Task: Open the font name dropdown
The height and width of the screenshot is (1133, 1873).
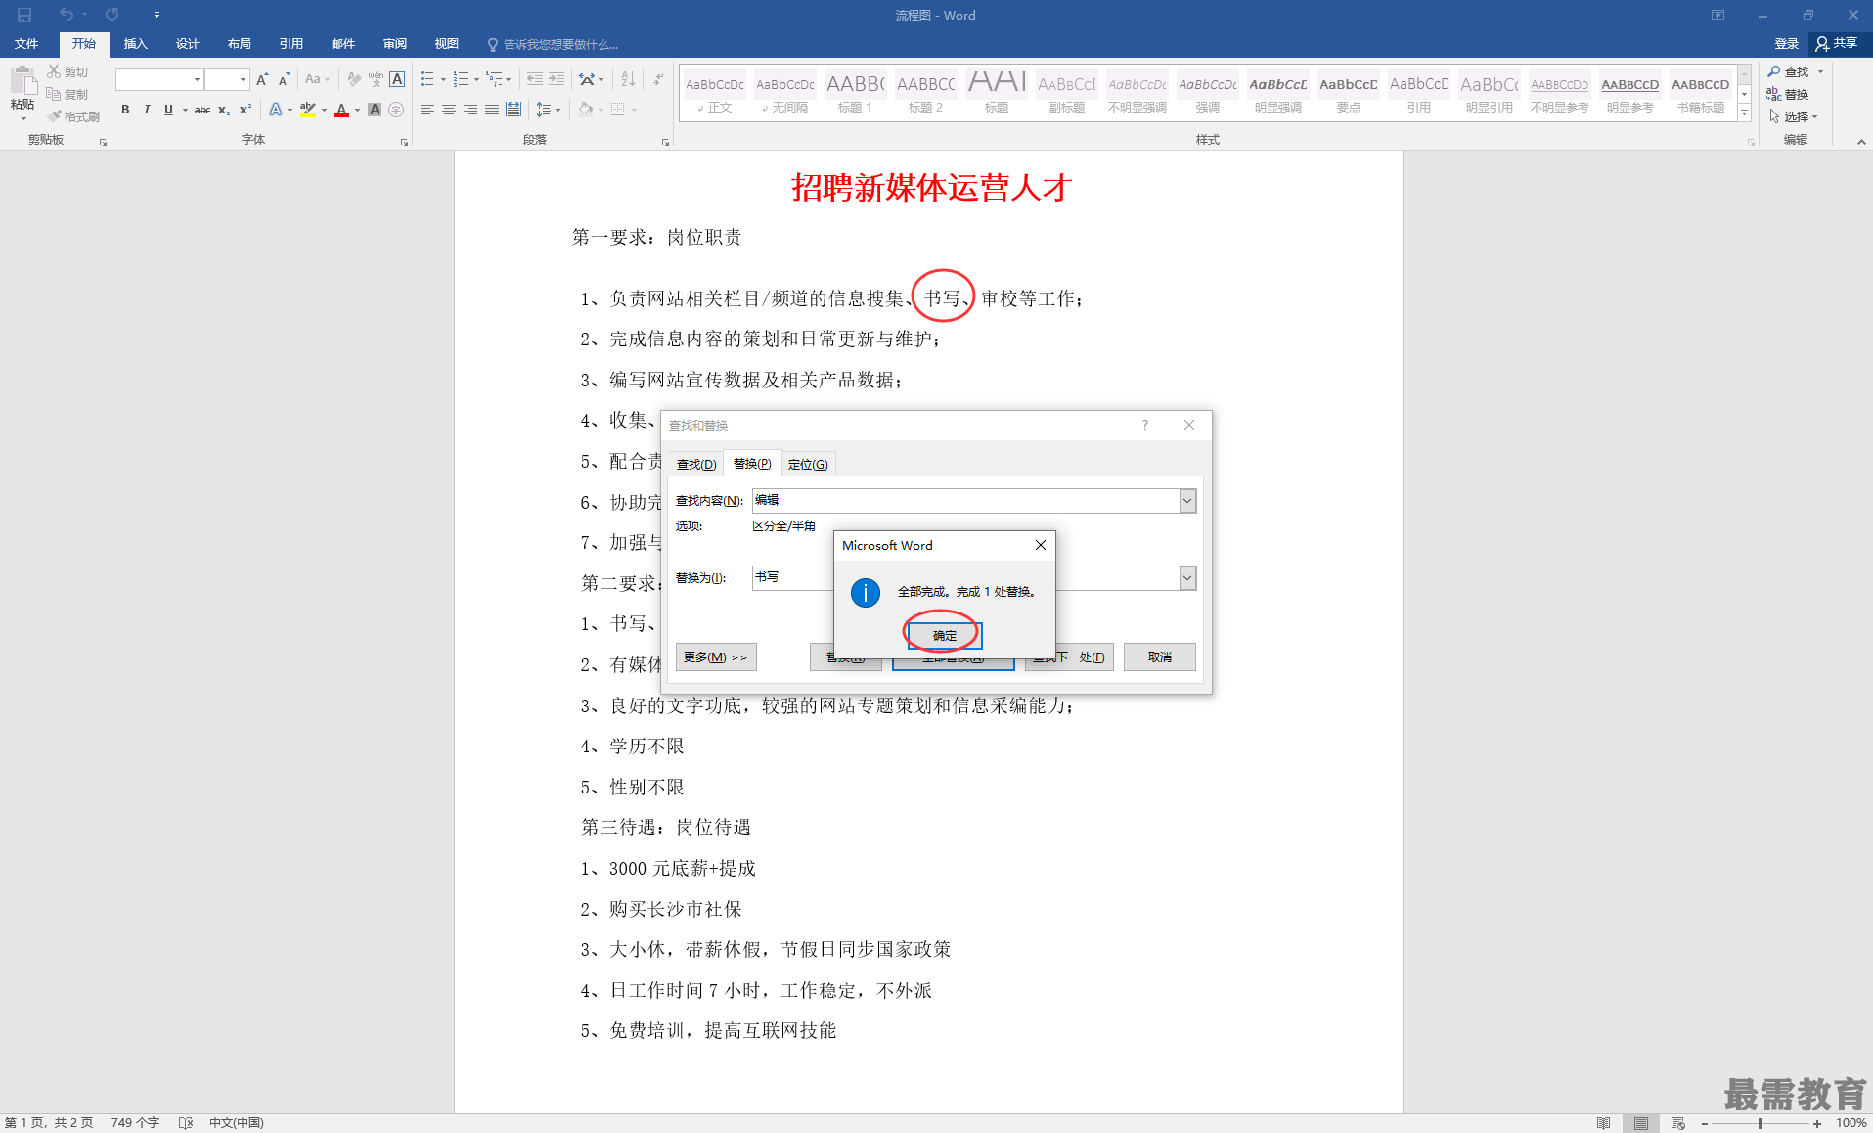Action: click(197, 79)
